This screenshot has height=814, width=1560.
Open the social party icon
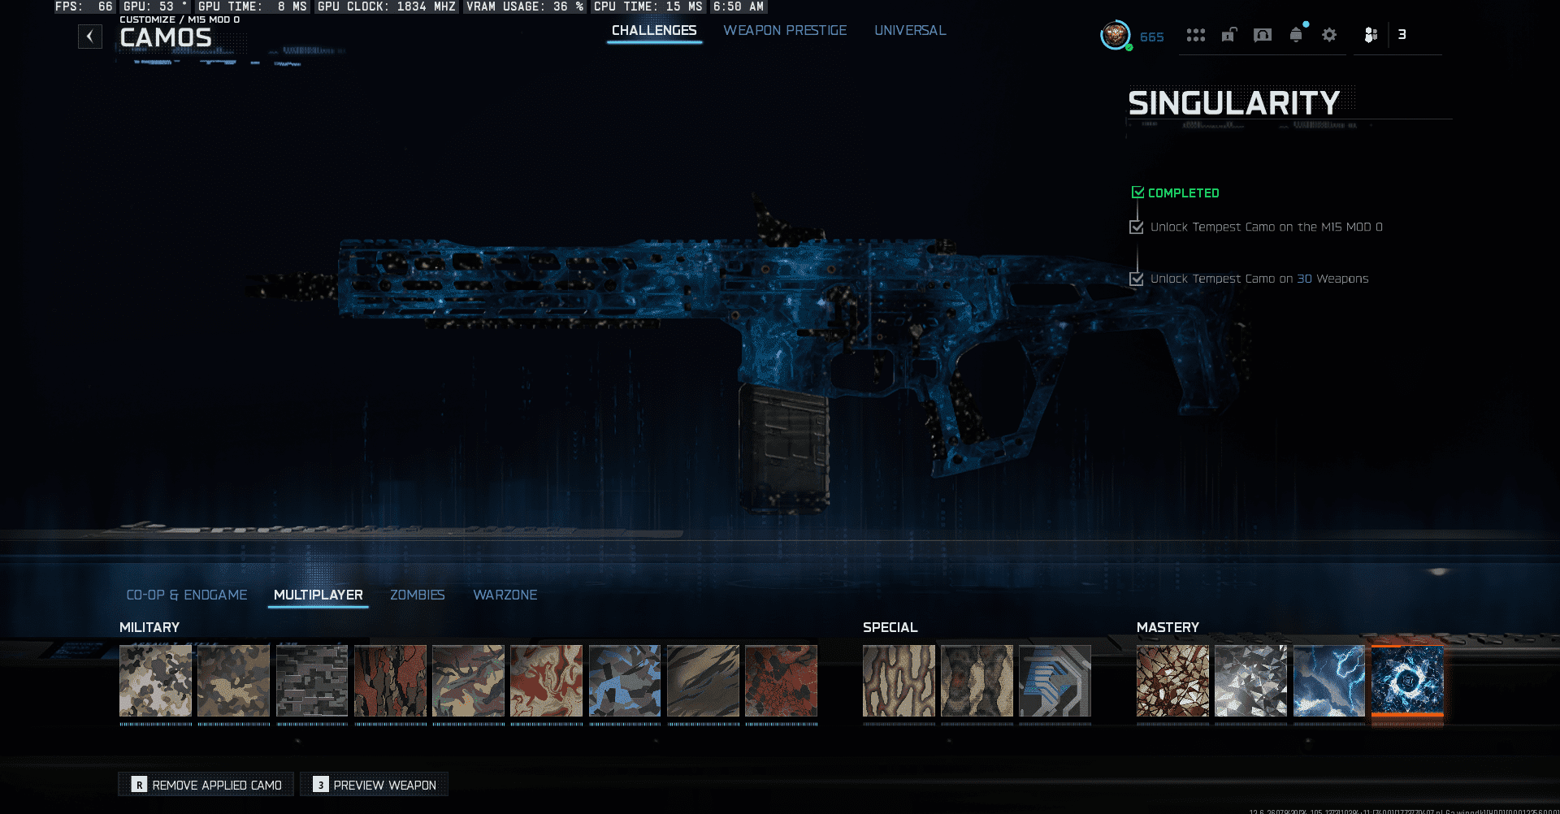coord(1371,35)
